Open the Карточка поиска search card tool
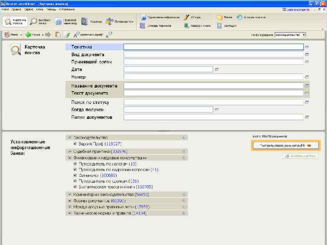Viewport: 327px width, 245px height. tap(15, 21)
